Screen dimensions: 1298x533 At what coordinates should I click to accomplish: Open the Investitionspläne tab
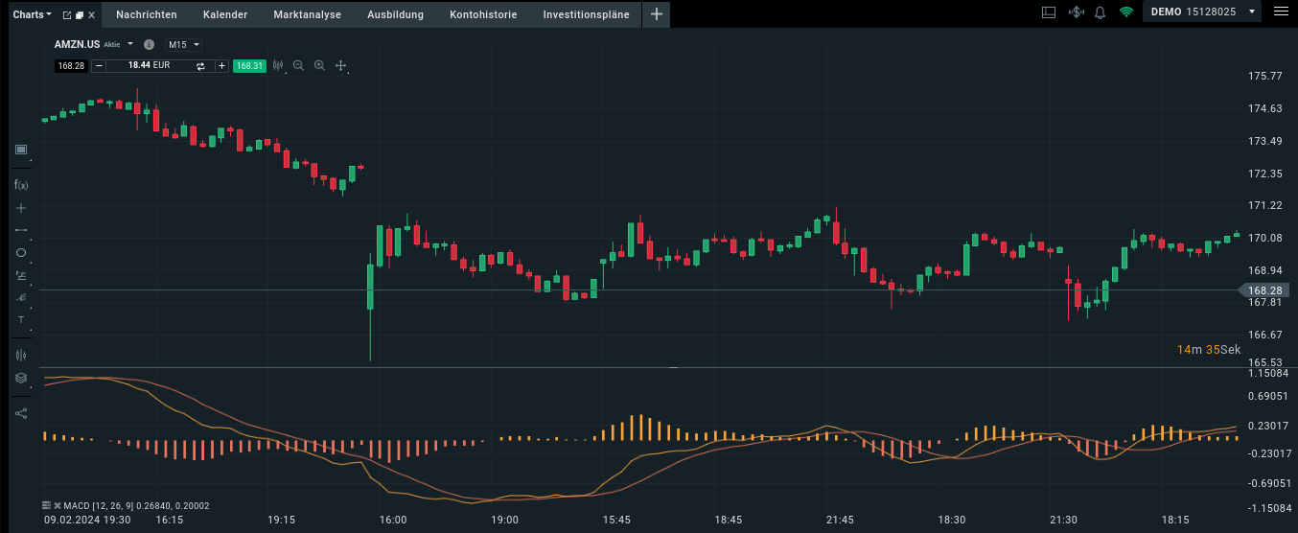point(586,14)
